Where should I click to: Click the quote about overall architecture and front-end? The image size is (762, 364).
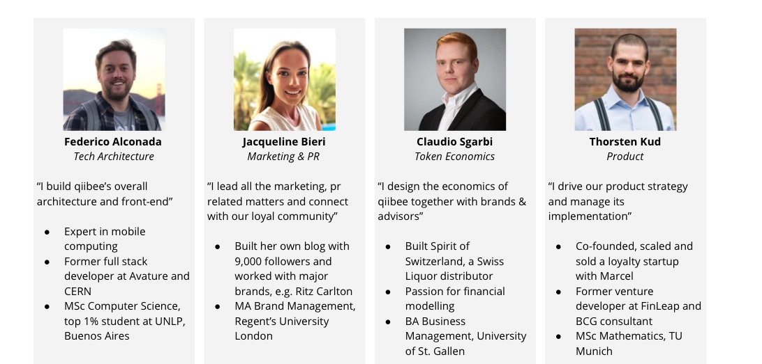[105, 194]
